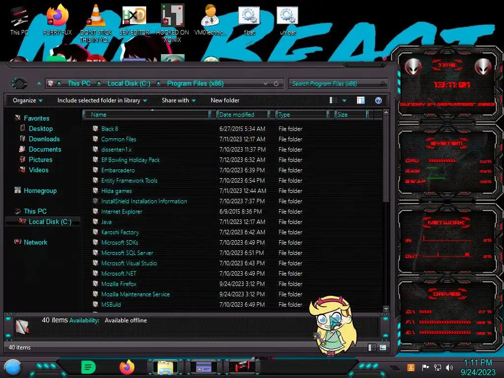Sort by the Name column header
Viewport: 504px width, 378px height.
coord(146,115)
